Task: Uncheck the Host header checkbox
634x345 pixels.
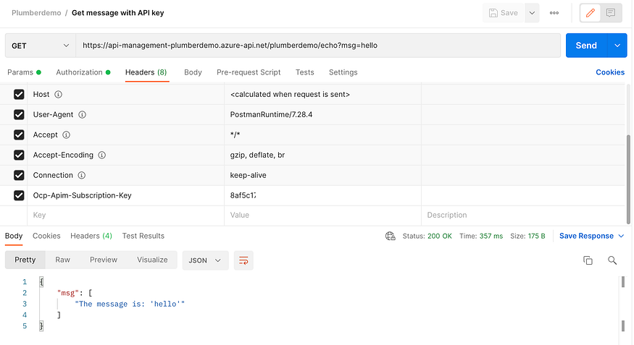Action: click(19, 95)
